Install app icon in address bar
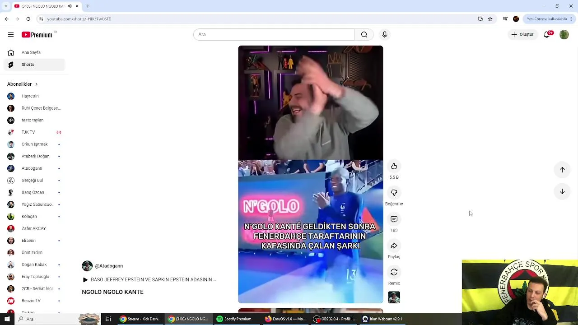This screenshot has width=578, height=325. [480, 19]
